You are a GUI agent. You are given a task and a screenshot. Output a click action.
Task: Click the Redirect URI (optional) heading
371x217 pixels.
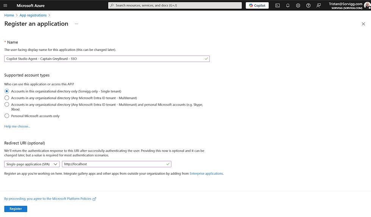click(25, 143)
